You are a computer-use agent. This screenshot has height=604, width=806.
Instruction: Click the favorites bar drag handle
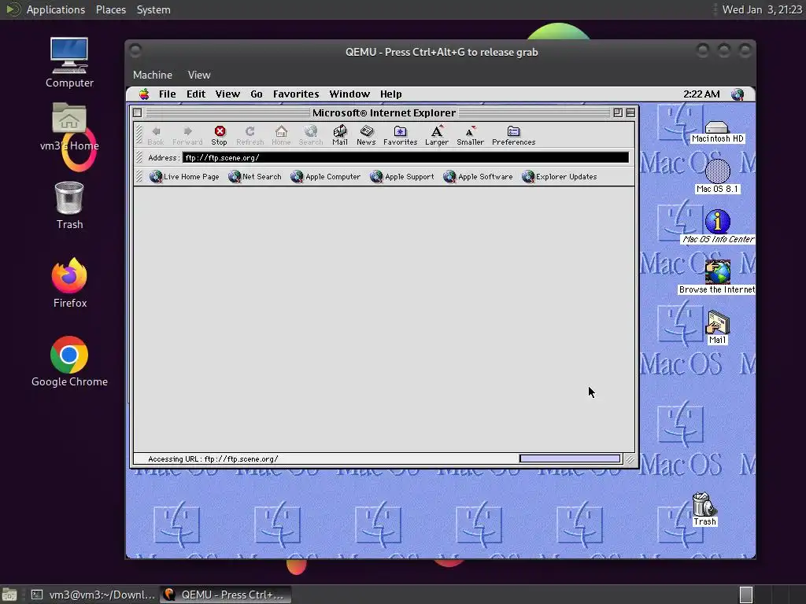[139, 177]
